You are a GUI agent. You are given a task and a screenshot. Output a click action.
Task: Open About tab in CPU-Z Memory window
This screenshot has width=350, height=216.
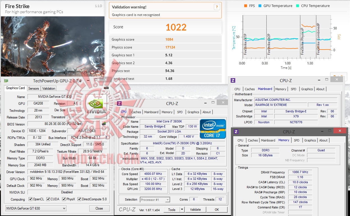click(323, 140)
